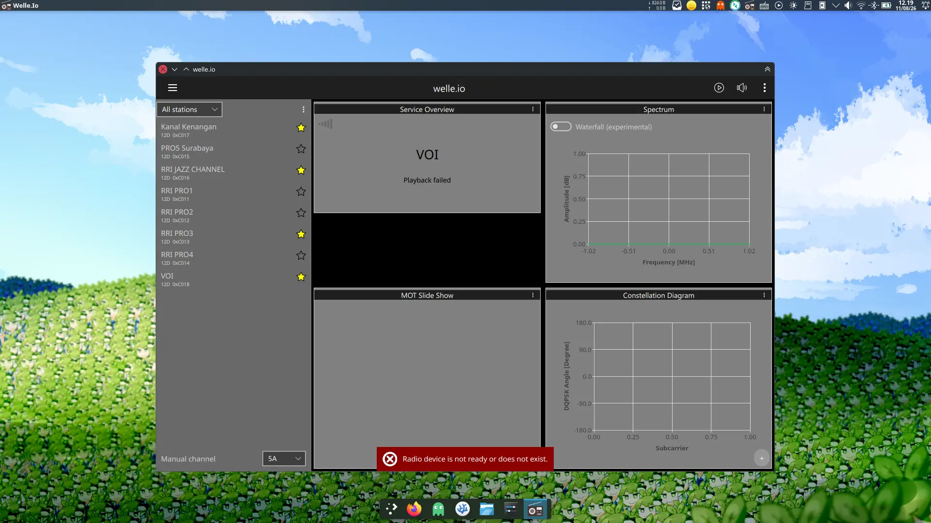Screen dimensions: 931x523
Task: Open the Bluetooth tray icon
Action: 874,6
